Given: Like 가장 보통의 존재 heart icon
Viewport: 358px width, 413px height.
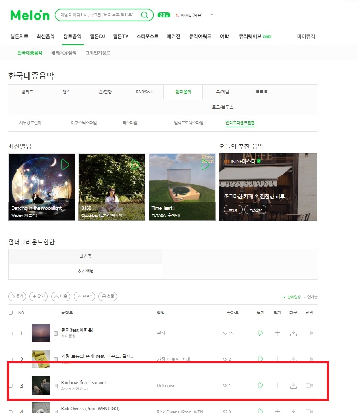Looking at the screenshot, I should click(x=225, y=359).
